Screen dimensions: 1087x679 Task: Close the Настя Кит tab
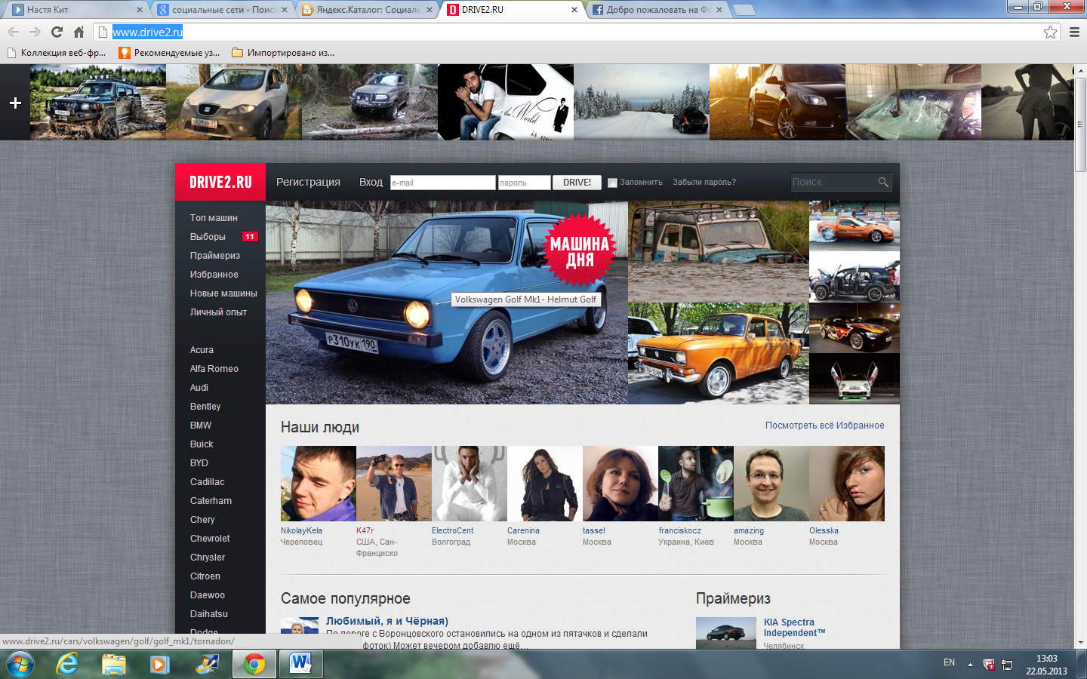140,10
